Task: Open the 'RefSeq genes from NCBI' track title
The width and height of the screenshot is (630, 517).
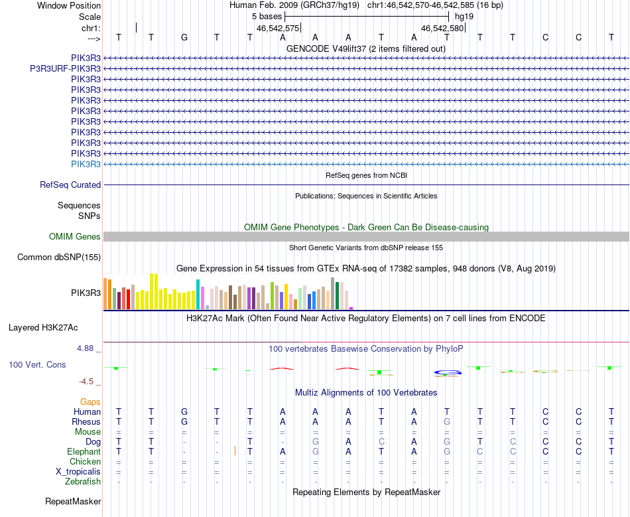Action: click(367, 175)
